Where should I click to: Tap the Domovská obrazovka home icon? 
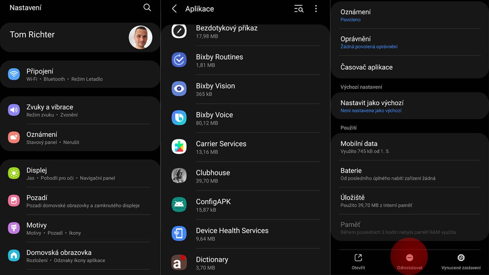(x=14, y=256)
